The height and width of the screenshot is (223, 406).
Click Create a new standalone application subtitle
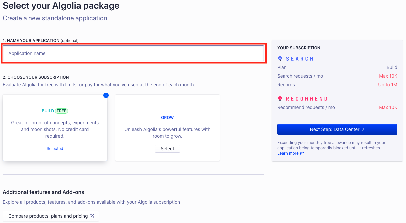point(55,18)
